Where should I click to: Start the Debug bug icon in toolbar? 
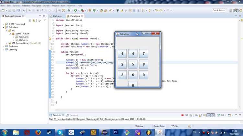[x=69, y=10]
